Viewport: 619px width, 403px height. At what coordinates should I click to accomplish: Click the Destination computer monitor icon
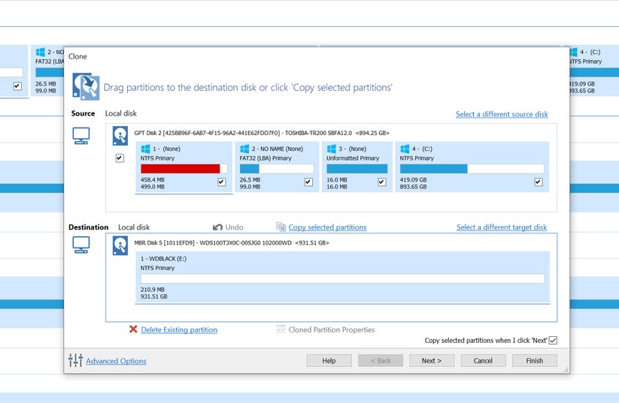click(80, 245)
